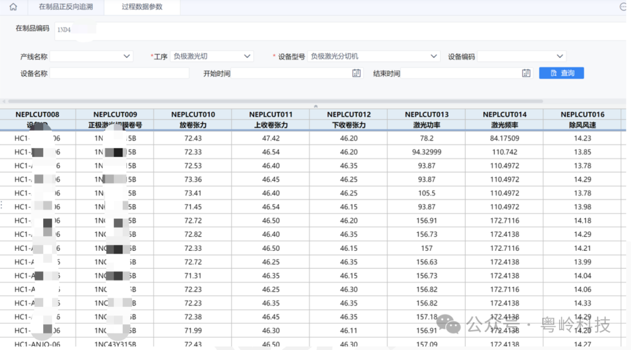Image resolution: width=631 pixels, height=350 pixels.
Task: Select wind speed cell 13.85
Action: 583,152
